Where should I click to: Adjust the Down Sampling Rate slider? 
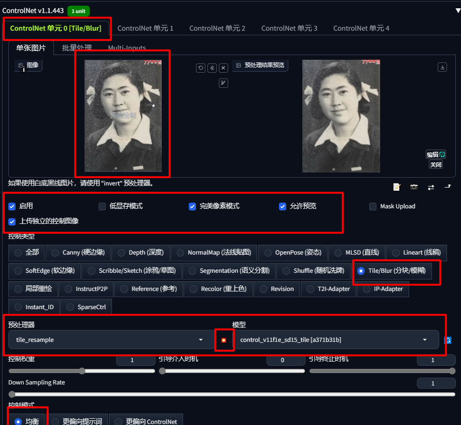[x=232, y=394]
